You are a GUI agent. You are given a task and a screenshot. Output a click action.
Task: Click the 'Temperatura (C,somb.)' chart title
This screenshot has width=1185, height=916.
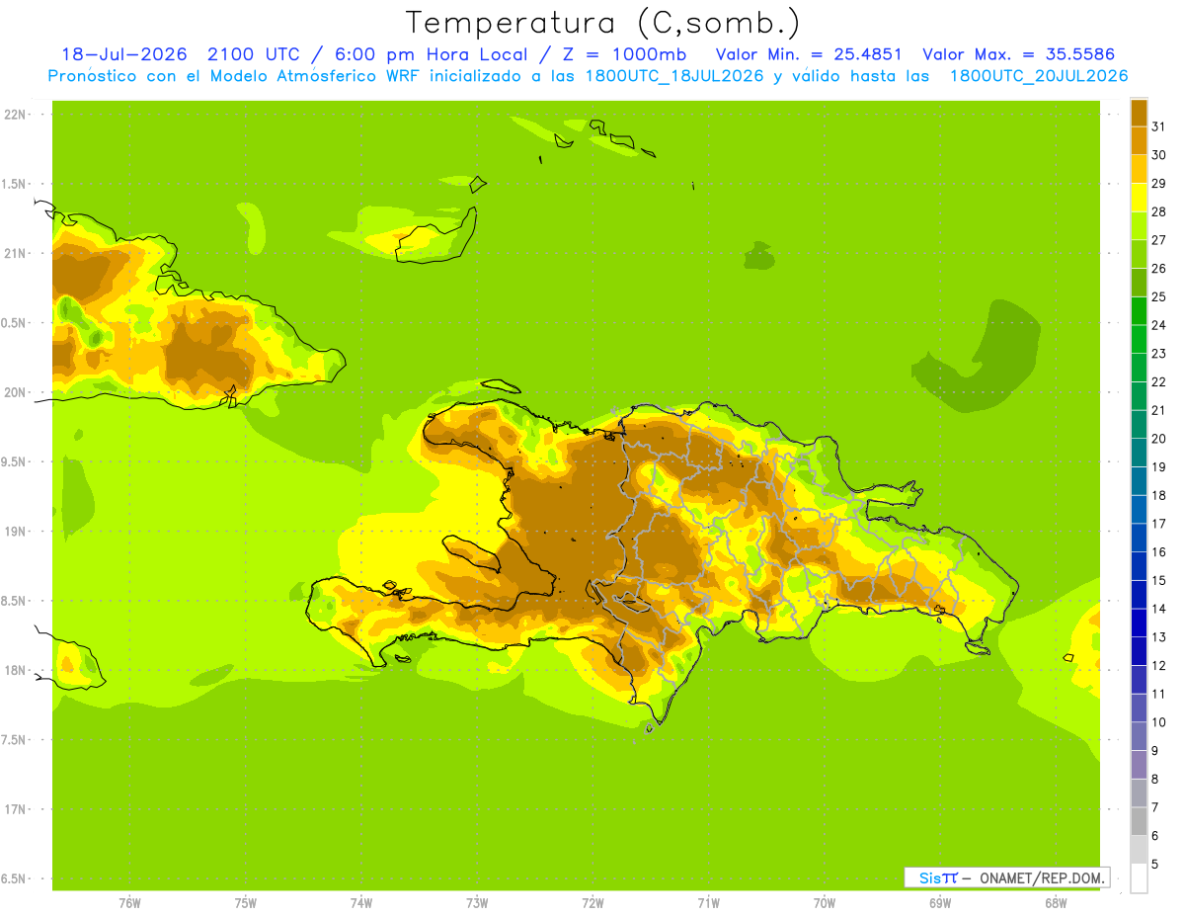point(603,23)
